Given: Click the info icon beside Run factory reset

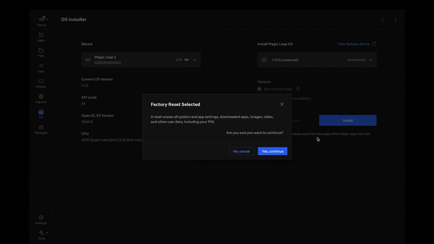Looking at the screenshot, I should click(x=298, y=89).
